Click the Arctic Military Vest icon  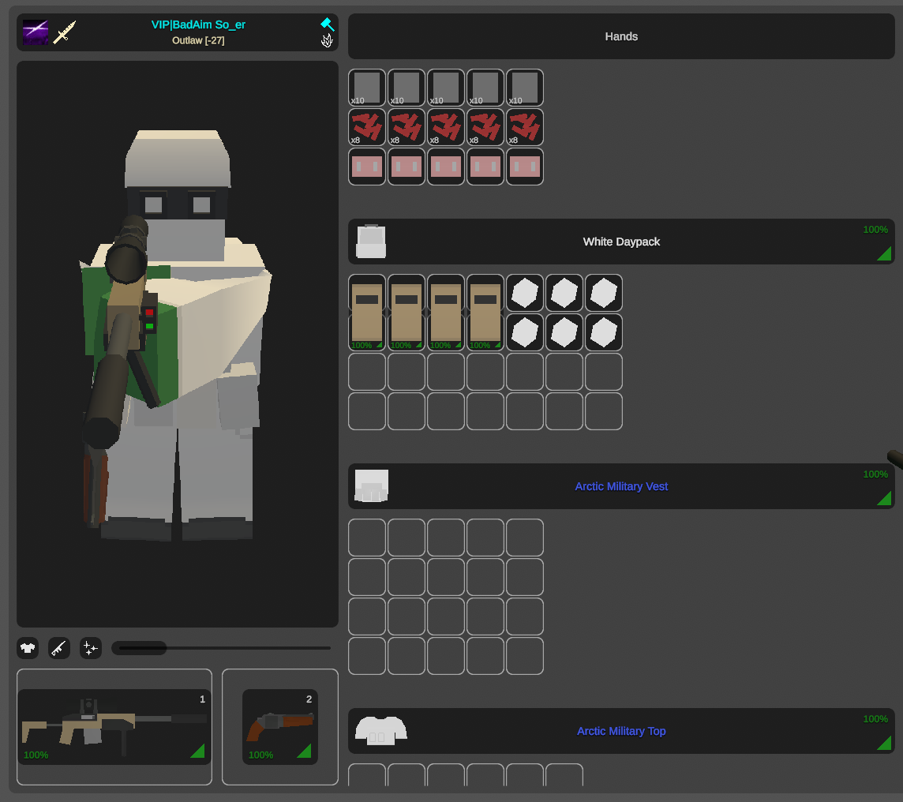point(372,486)
